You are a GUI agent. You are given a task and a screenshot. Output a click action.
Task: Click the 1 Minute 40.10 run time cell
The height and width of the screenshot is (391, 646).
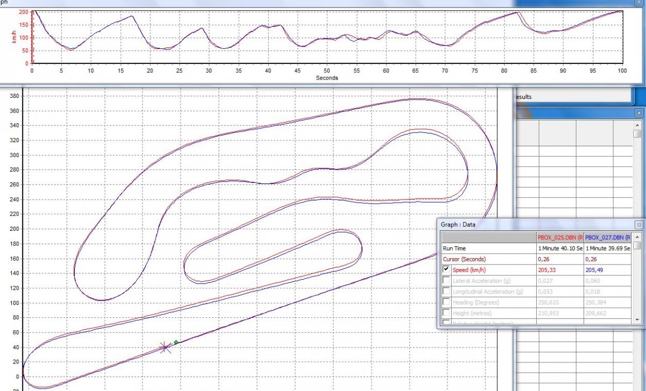click(560, 248)
